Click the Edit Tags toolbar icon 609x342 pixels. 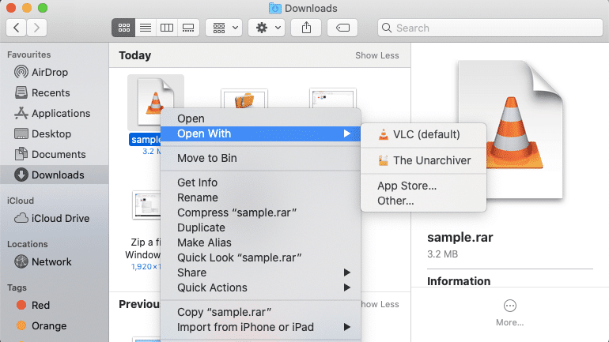[x=343, y=28]
